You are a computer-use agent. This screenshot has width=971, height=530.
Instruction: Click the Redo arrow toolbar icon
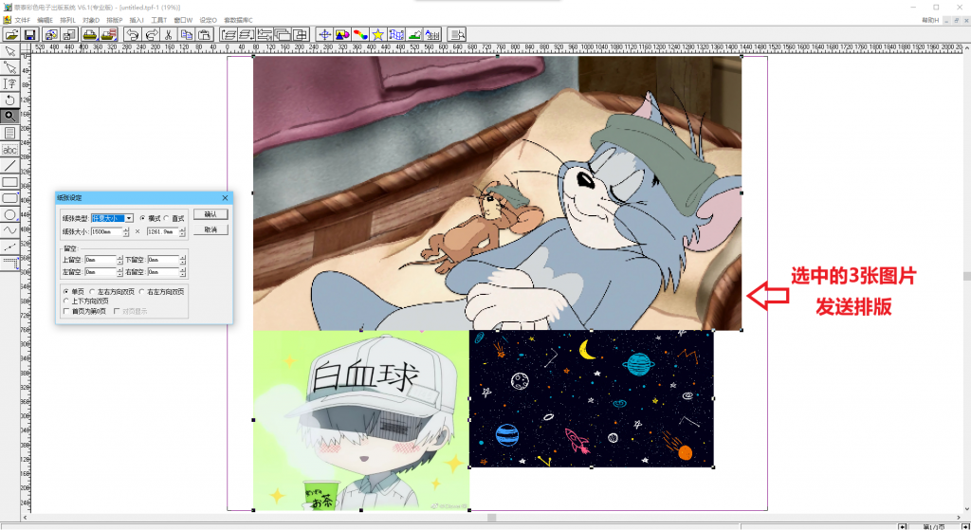pos(151,35)
